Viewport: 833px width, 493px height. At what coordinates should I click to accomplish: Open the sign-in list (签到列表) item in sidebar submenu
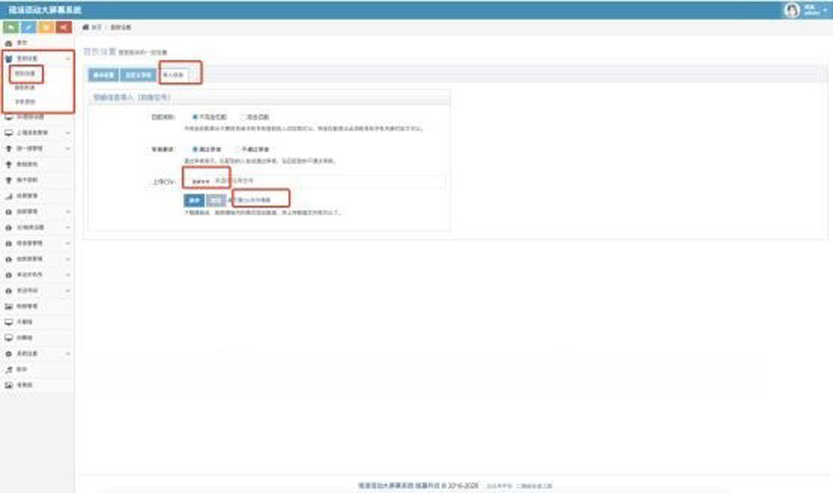24,86
